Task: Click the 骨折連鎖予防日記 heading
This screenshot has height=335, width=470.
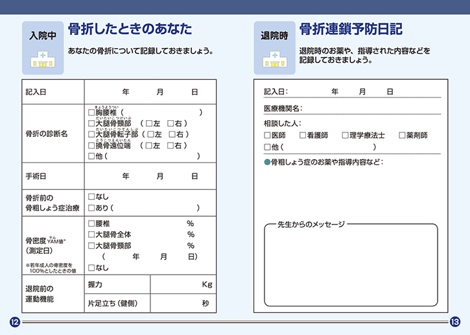Action: pos(351,29)
